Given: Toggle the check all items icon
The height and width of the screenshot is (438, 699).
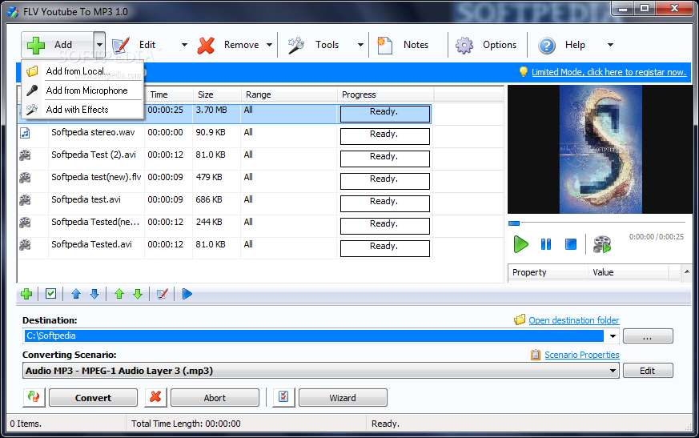Looking at the screenshot, I should click(50, 294).
